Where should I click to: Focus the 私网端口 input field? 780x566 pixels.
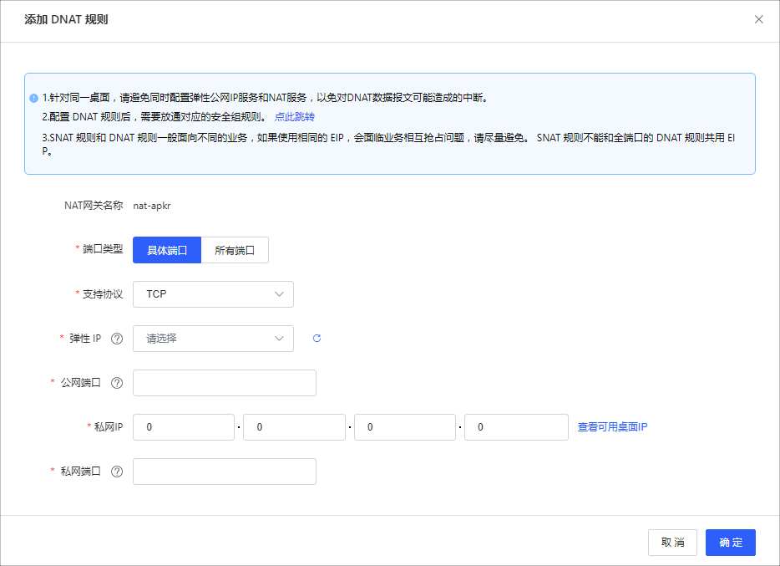(x=225, y=472)
